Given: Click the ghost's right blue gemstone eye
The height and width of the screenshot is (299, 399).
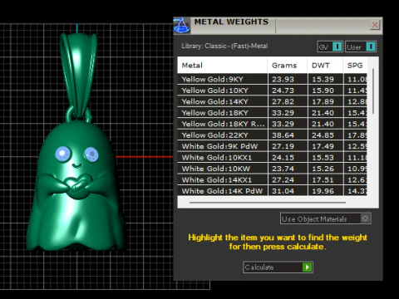Looking at the screenshot, I should click(91, 154).
